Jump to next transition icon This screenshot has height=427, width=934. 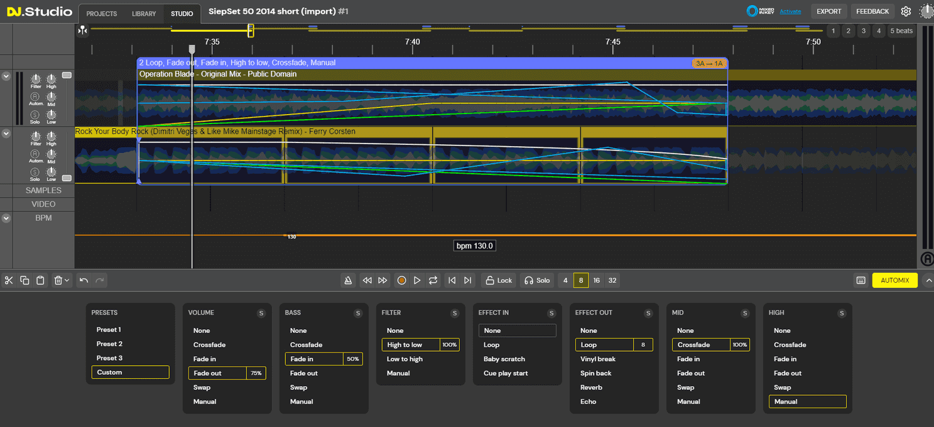coord(467,280)
